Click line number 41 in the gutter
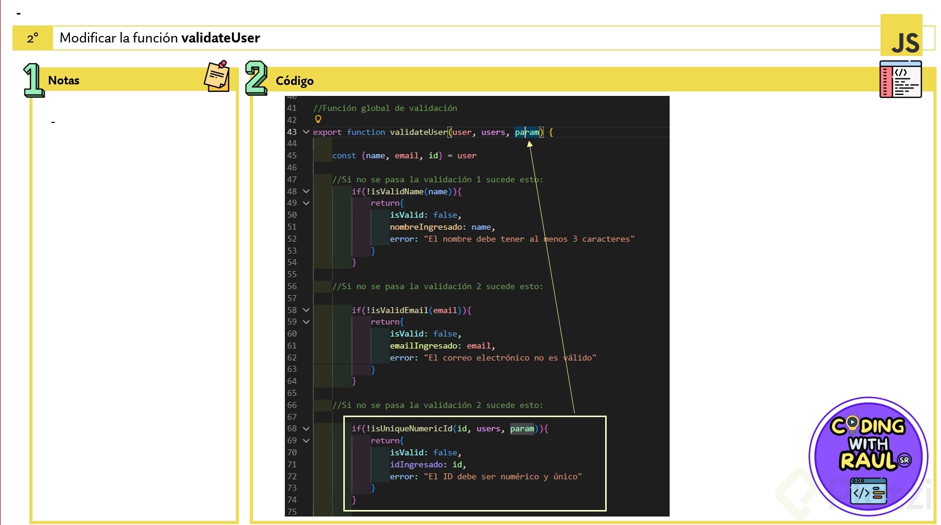This screenshot has height=525, width=941. click(292, 108)
